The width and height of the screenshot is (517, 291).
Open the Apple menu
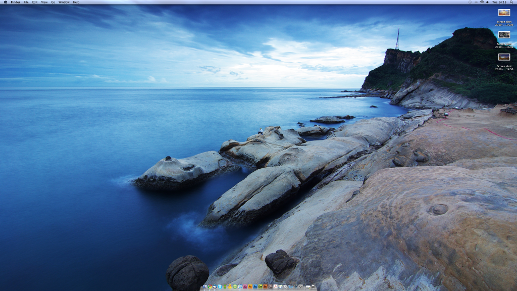(6, 2)
